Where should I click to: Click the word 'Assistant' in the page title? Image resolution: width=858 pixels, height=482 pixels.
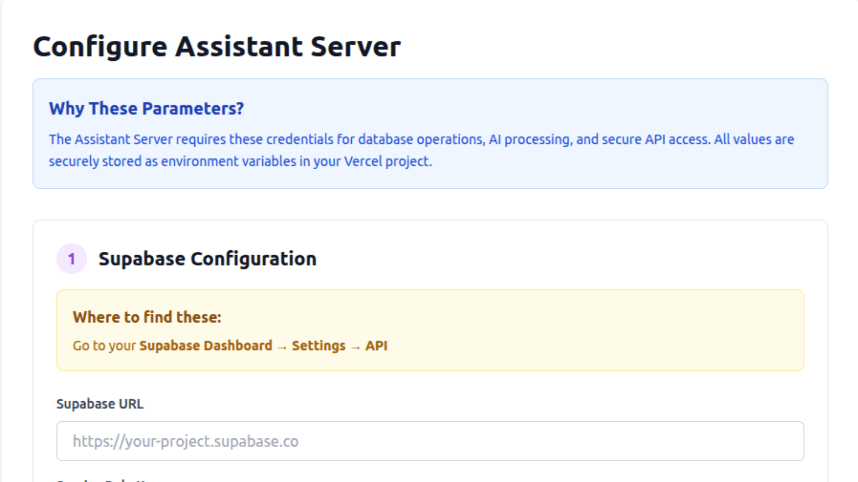click(x=239, y=47)
